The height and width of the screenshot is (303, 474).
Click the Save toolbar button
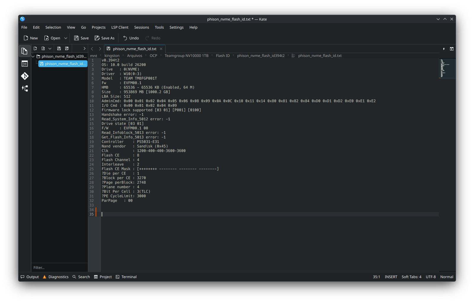(81, 38)
